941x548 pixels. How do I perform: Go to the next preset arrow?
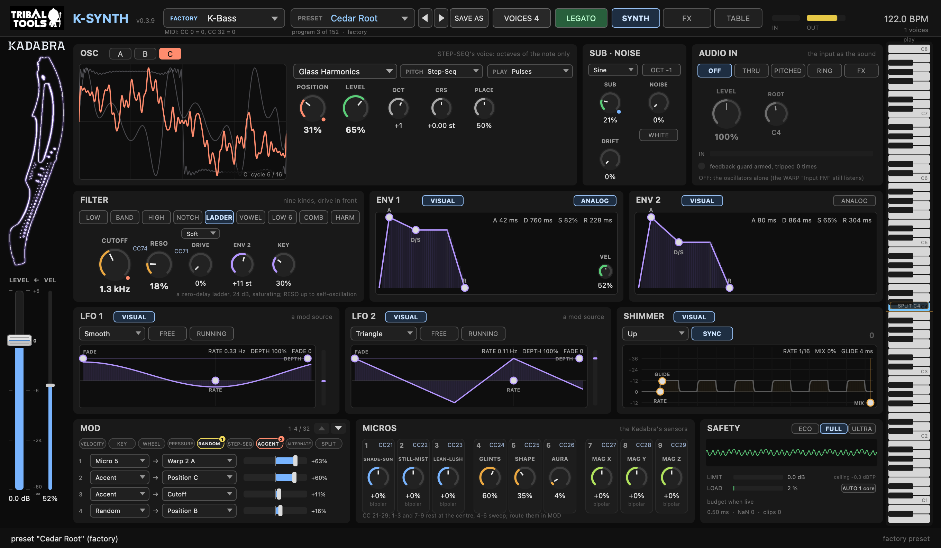click(x=441, y=18)
